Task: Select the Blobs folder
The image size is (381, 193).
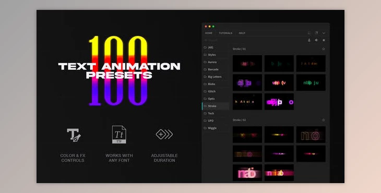Action: (x=216, y=84)
